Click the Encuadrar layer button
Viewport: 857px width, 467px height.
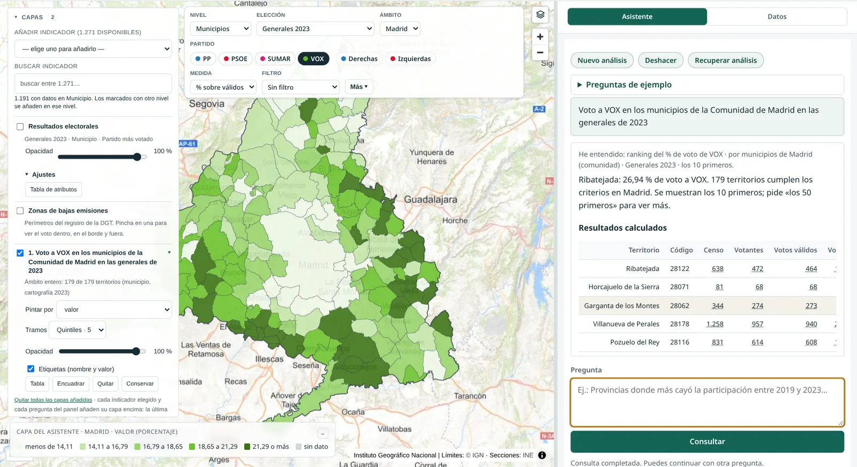point(71,384)
